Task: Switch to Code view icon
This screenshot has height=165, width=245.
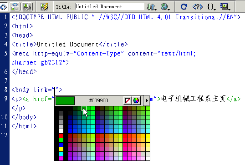Action: click(x=4, y=7)
